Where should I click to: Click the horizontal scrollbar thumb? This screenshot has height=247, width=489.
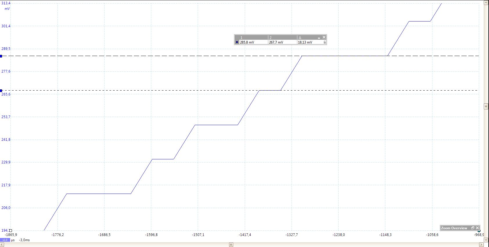point(231,245)
